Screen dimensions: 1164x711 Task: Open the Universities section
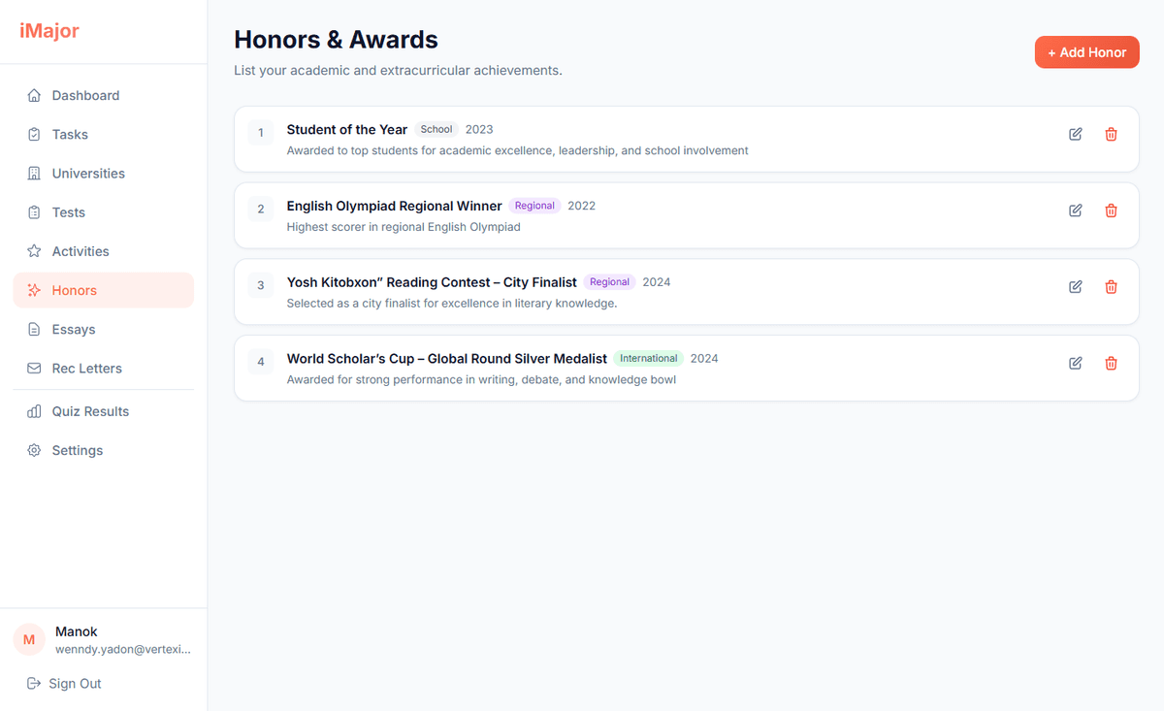88,173
